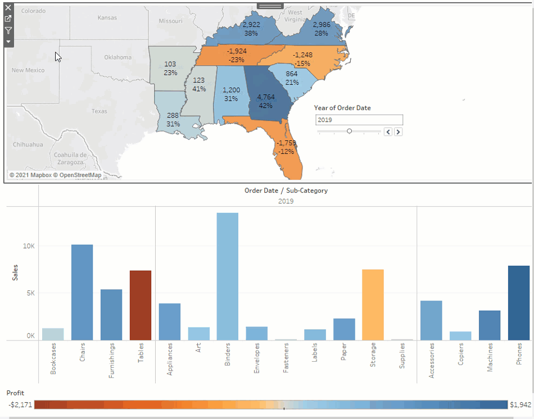Open the map's More Options dropdown arrow

(8, 42)
